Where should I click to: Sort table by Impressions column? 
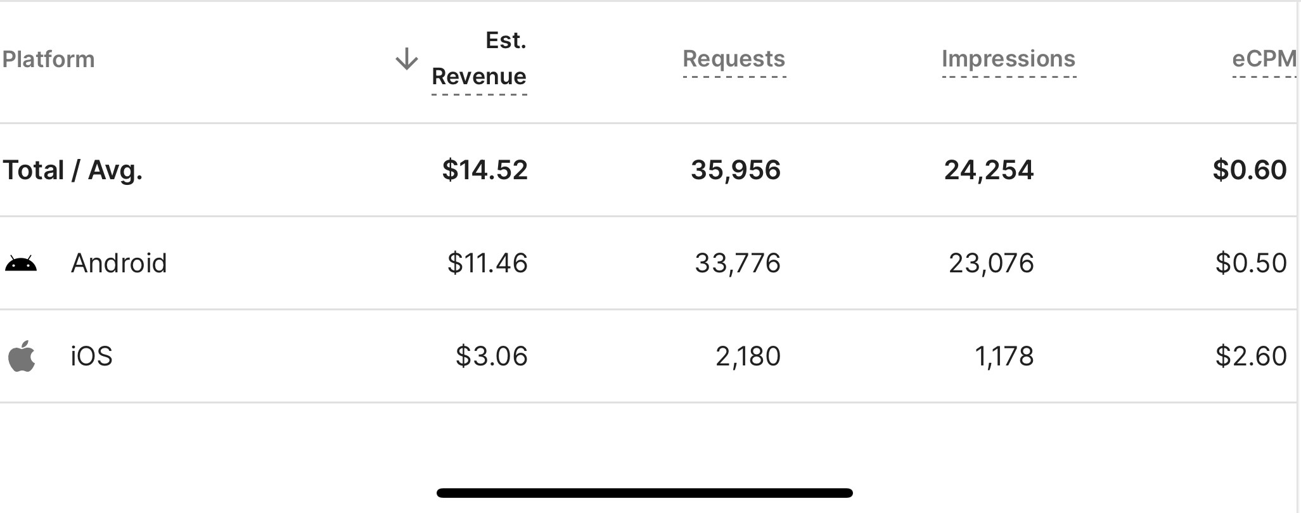point(1008,59)
